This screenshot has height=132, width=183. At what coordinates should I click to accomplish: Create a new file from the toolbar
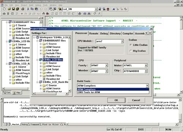[x=4, y=9]
